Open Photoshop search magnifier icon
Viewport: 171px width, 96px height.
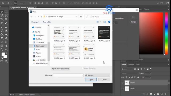coord(158,3)
